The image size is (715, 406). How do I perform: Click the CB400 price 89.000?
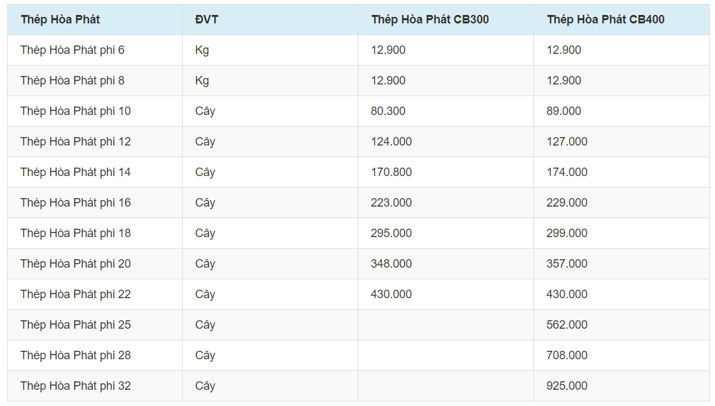point(563,111)
